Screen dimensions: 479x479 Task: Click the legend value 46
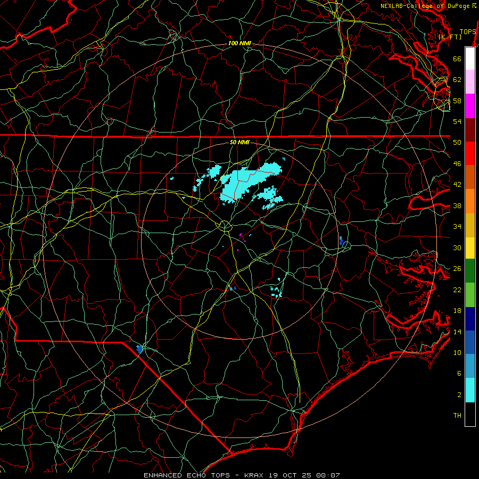[457, 164]
